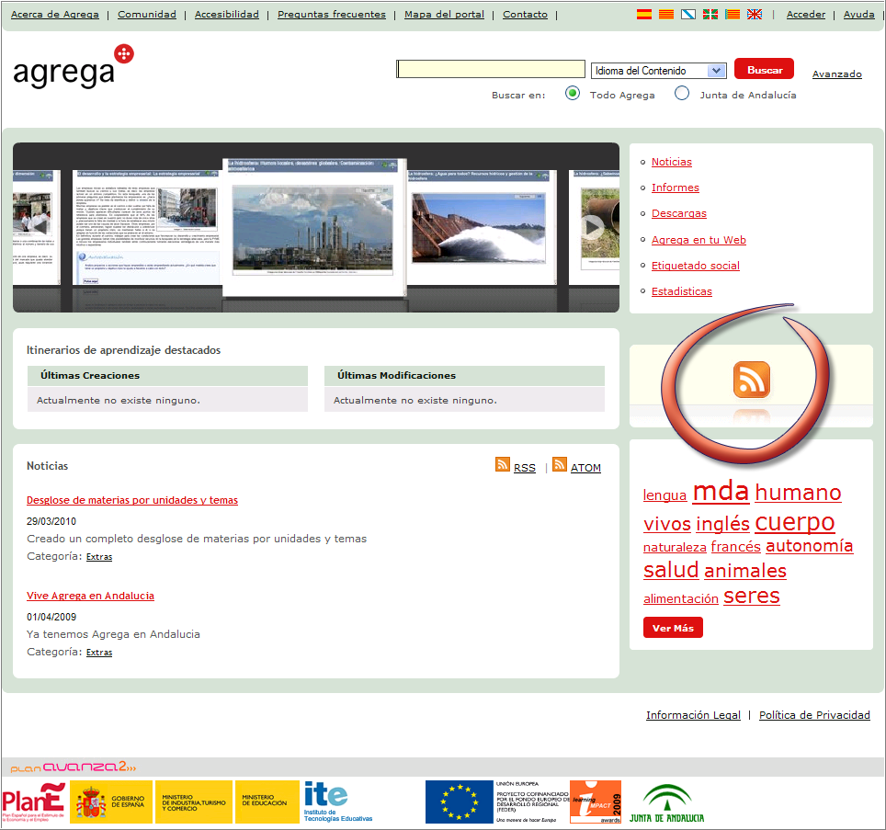Screen dimensions: 886x830
Task: Open Vive Agrega en Andalucia news
Action: click(90, 596)
